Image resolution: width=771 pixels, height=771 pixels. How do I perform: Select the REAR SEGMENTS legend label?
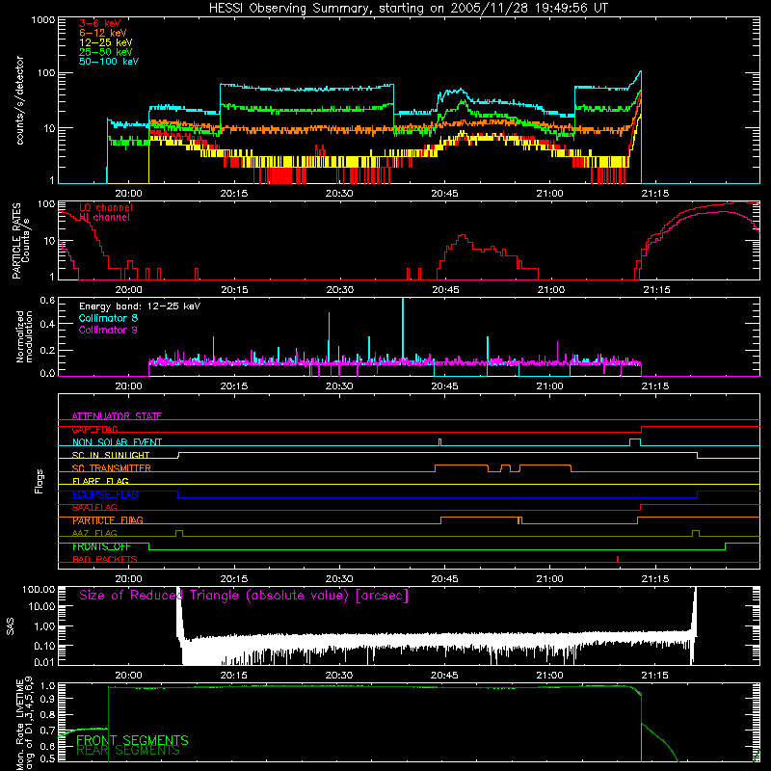tap(128, 751)
